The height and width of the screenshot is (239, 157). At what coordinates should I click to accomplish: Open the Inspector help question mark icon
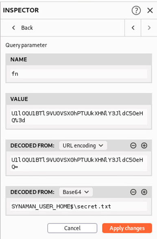coord(136,10)
